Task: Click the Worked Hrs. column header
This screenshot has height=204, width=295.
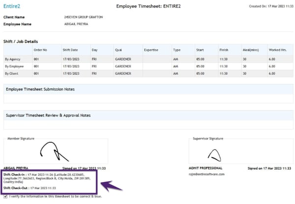Action: pos(277,50)
